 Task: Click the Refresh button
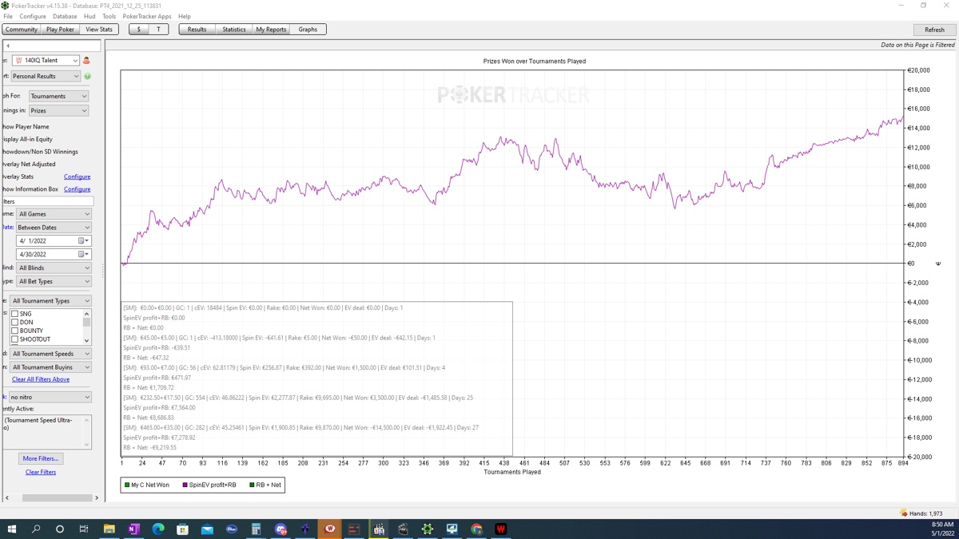click(x=934, y=30)
